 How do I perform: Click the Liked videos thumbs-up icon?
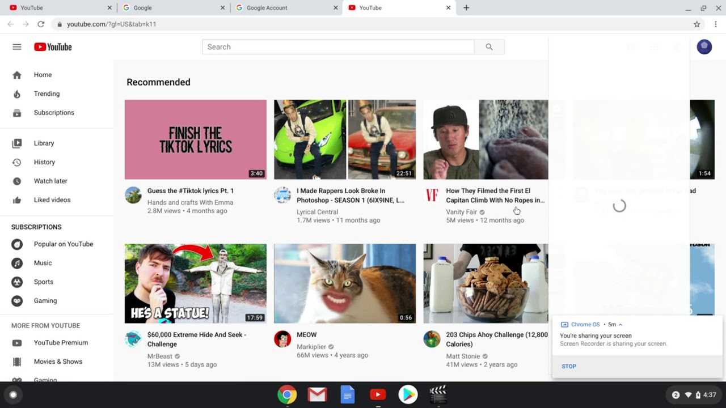(17, 200)
